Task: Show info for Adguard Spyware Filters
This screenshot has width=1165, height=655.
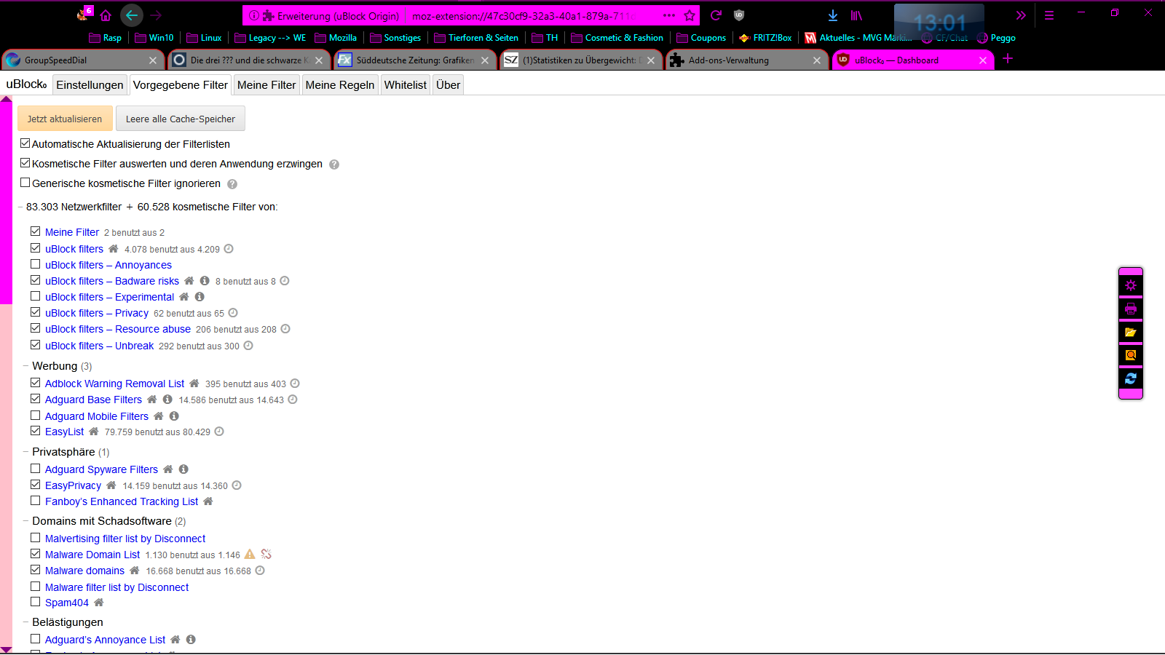Action: click(183, 469)
